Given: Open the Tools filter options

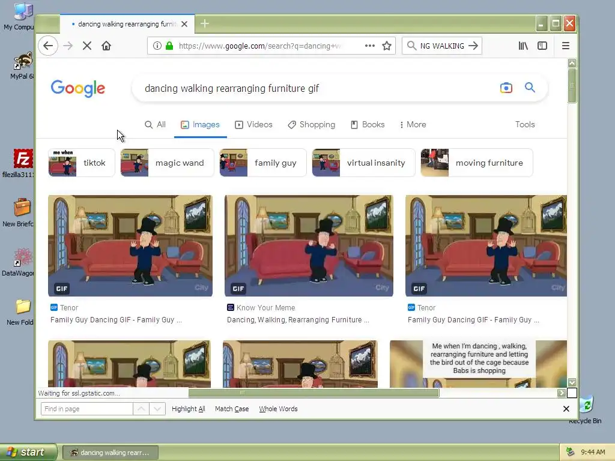Looking at the screenshot, I should click(x=525, y=125).
